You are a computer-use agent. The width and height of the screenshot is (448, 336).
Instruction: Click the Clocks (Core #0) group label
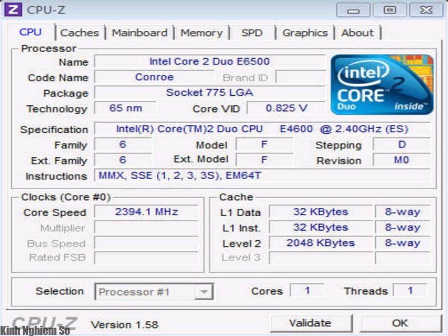tap(66, 197)
